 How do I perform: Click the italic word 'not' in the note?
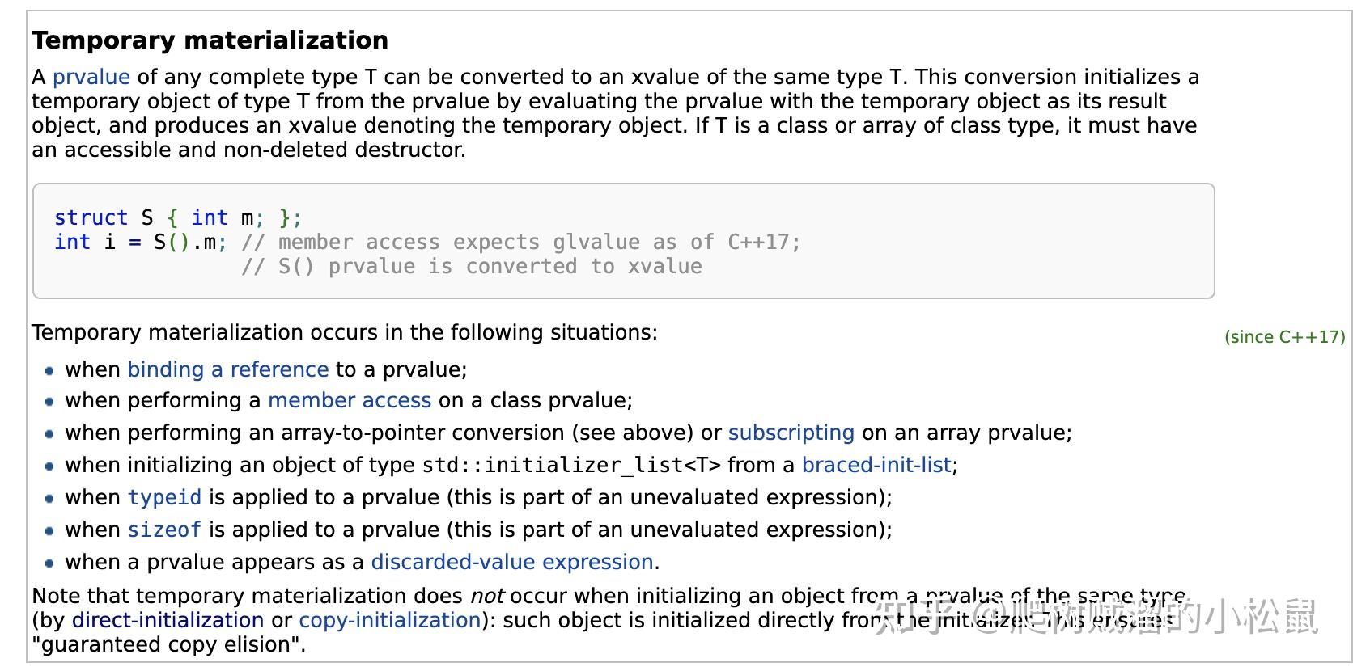click(487, 596)
